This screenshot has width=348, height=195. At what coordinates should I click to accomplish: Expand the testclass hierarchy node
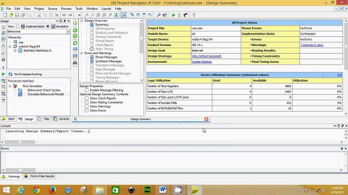[x=15, y=50]
